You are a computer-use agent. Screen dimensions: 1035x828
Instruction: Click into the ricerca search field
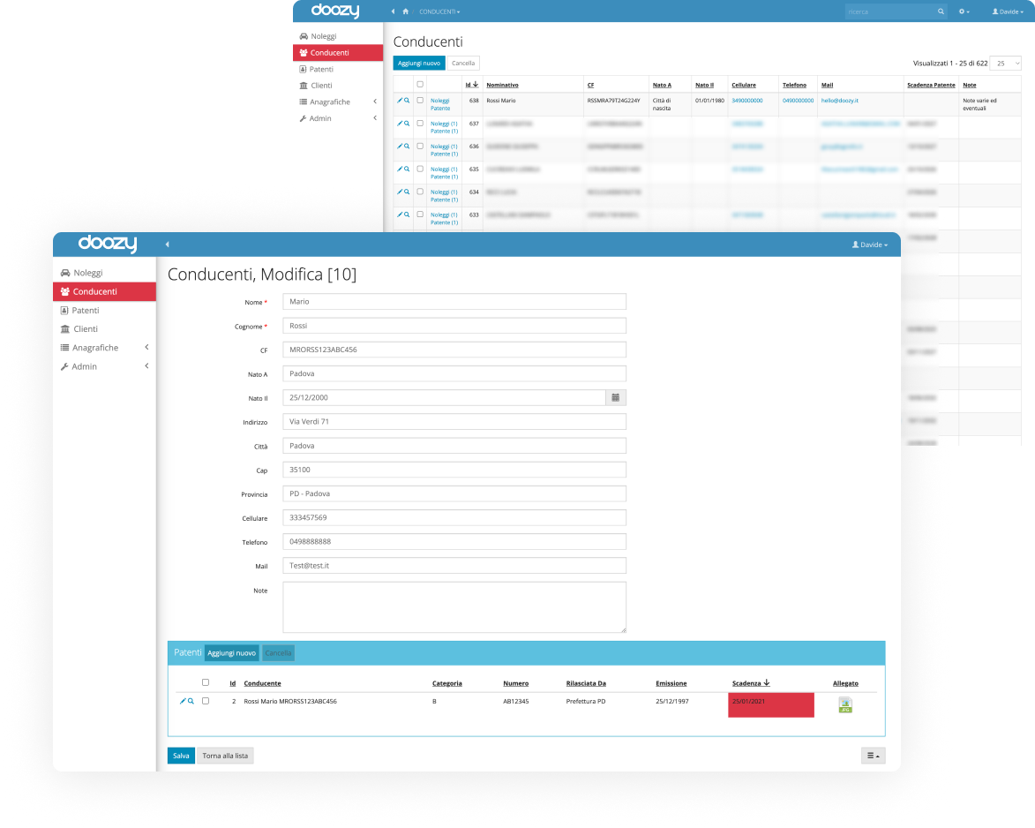pos(889,11)
